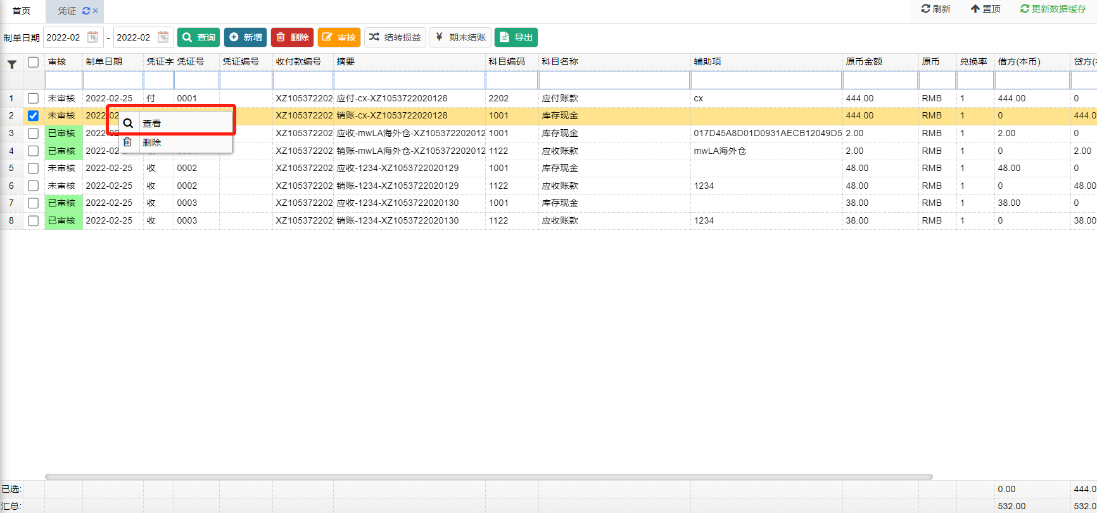Screen dimensions: 1097x513
Task: Close the 凭证 tab
Action: 96,11
